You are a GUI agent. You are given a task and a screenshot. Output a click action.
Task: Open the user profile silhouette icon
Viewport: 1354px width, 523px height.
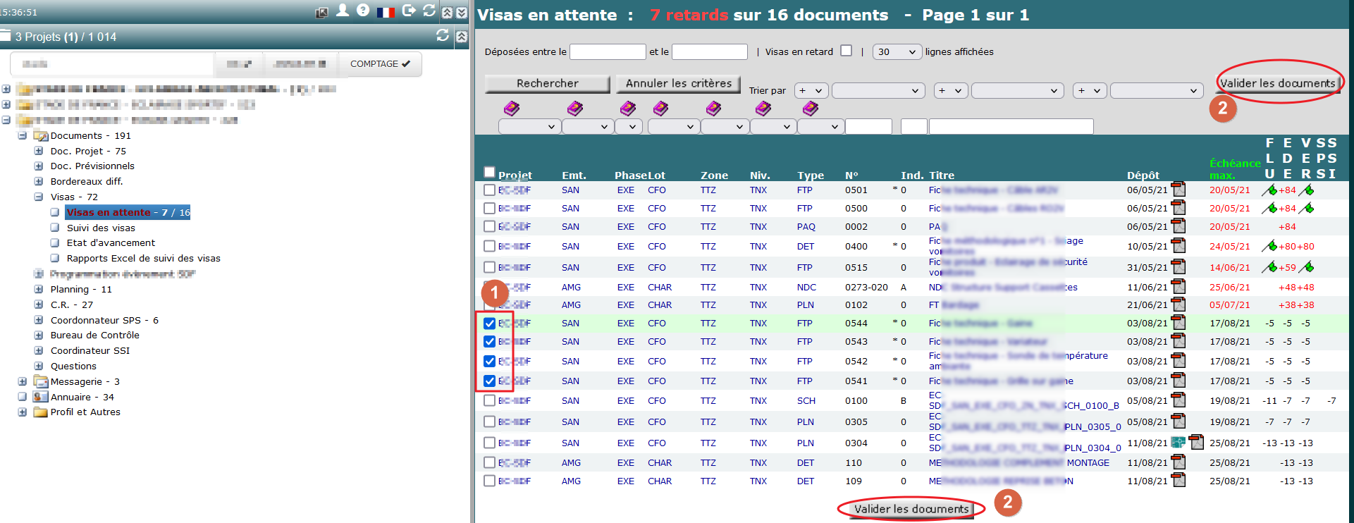click(x=343, y=11)
